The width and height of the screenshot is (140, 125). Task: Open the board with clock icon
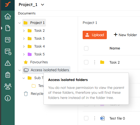click(x=8, y=52)
